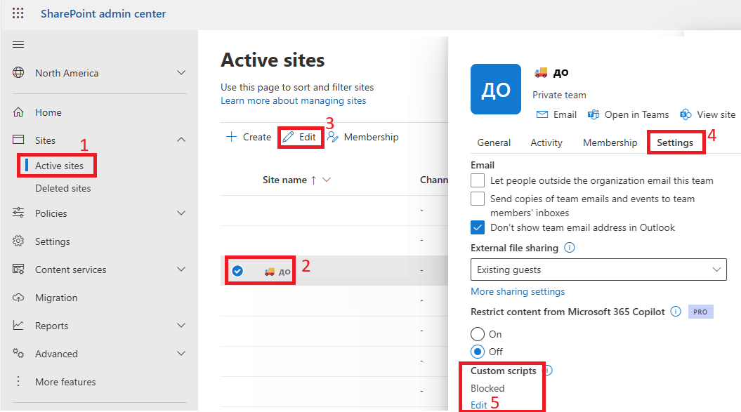Click the Settings gear icon in sidebar
Image resolution: width=741 pixels, height=412 pixels.
coord(18,241)
